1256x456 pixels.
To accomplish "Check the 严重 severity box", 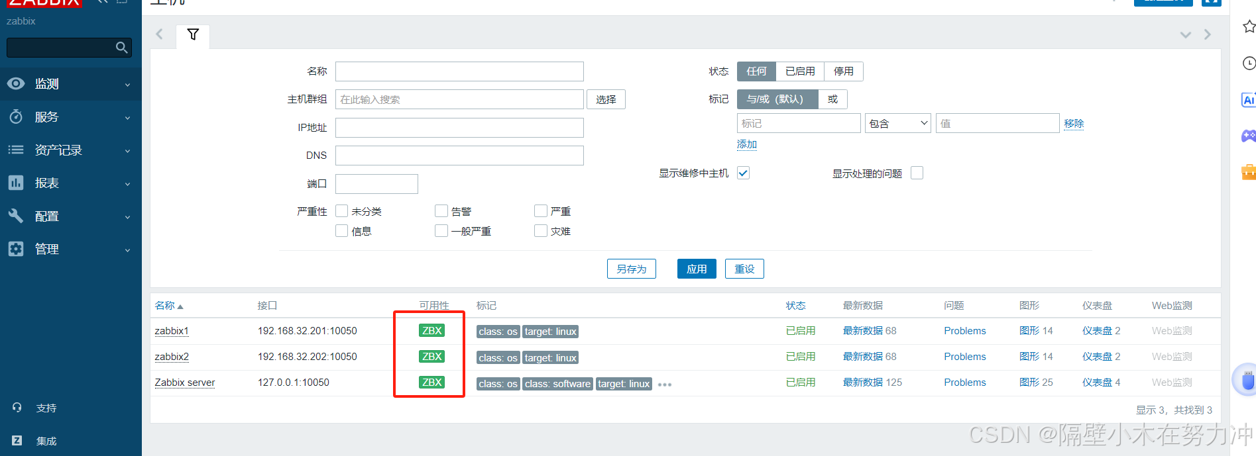I will tap(541, 211).
